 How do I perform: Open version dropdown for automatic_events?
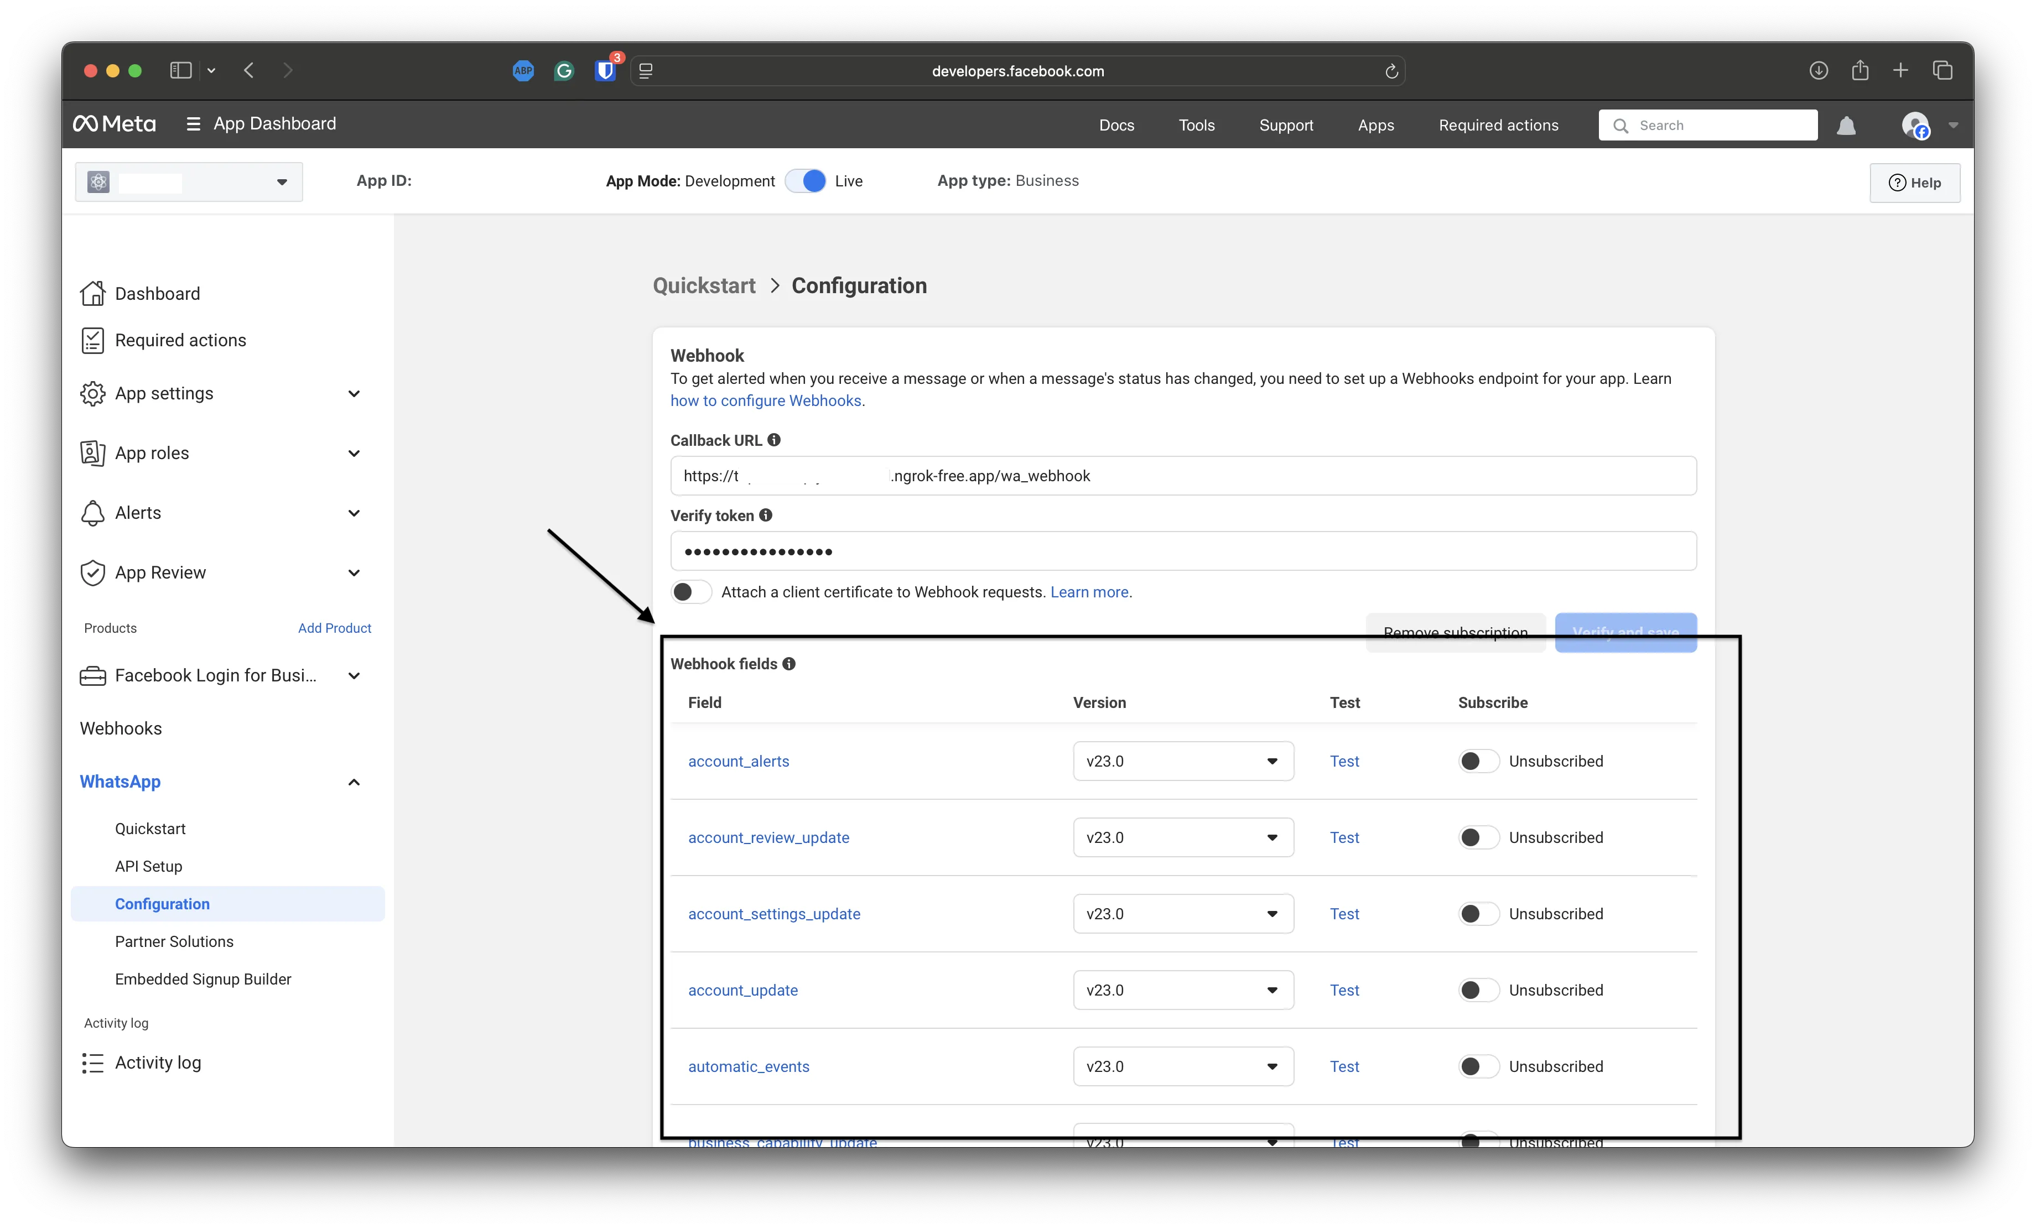coord(1183,1067)
